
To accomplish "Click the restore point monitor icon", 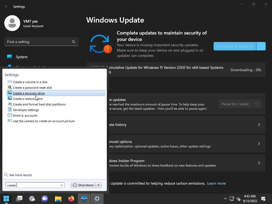I will point(10,98).
